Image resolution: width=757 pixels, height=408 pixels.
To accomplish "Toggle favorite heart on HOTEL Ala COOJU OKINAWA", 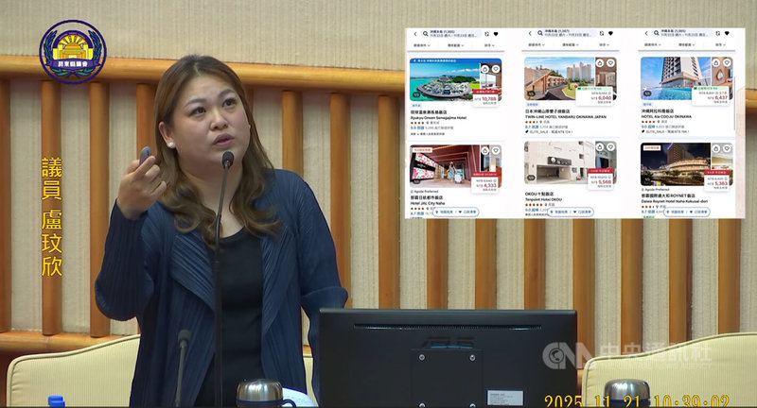I will coord(727,64).
